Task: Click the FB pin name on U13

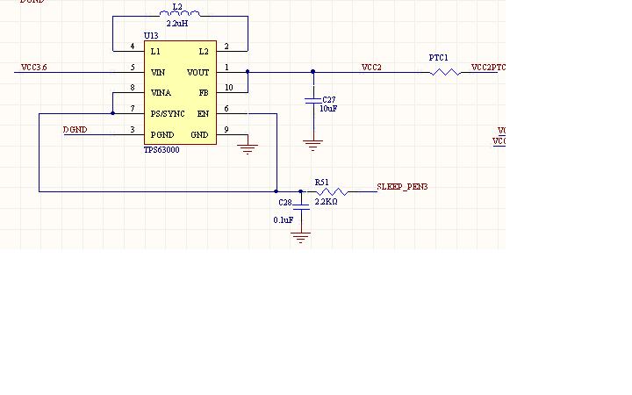Action: point(204,93)
